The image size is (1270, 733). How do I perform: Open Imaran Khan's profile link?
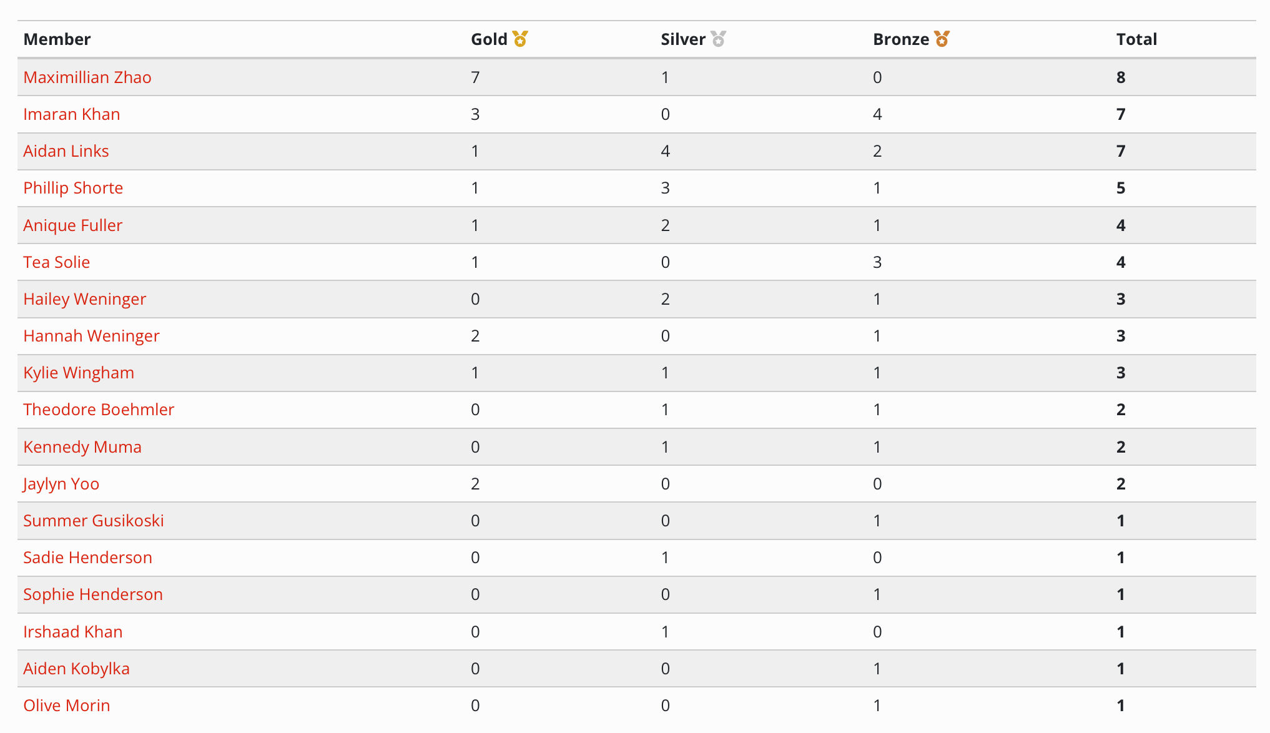(72, 114)
